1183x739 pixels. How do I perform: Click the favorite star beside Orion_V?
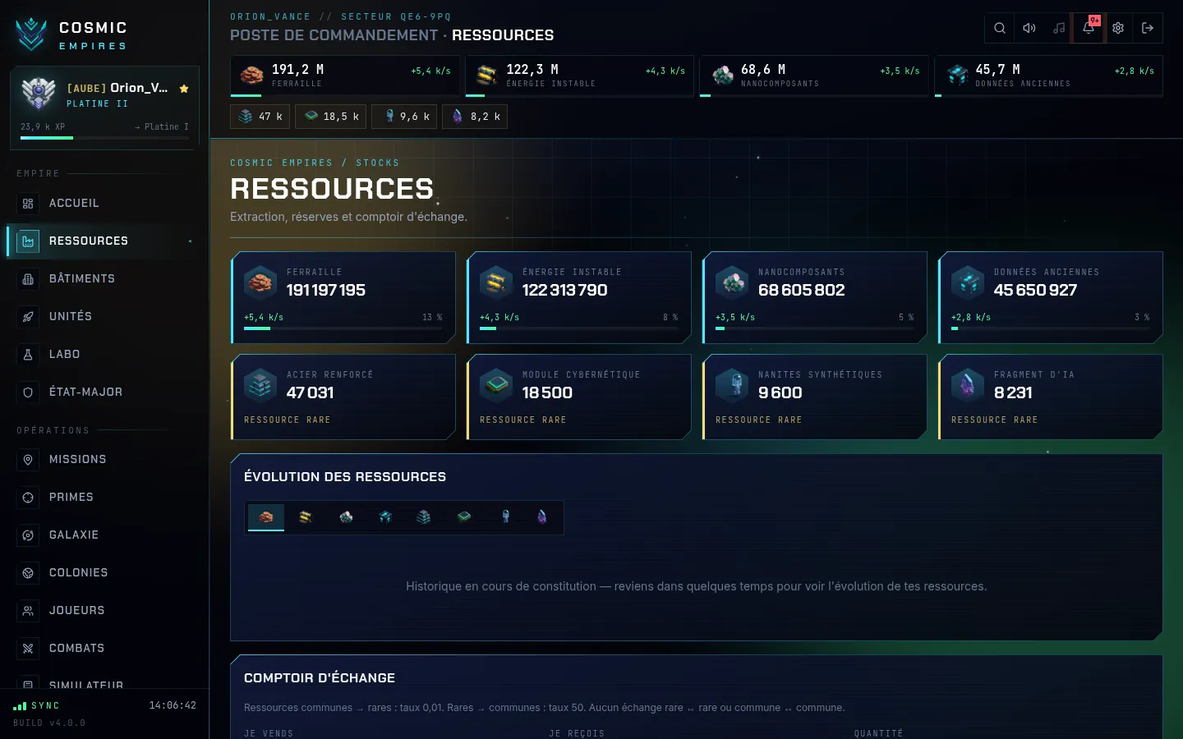pos(184,88)
